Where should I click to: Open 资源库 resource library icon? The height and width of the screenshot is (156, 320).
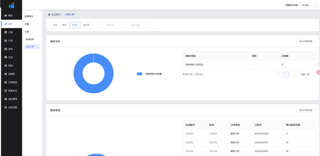pyautogui.click(x=5, y=74)
